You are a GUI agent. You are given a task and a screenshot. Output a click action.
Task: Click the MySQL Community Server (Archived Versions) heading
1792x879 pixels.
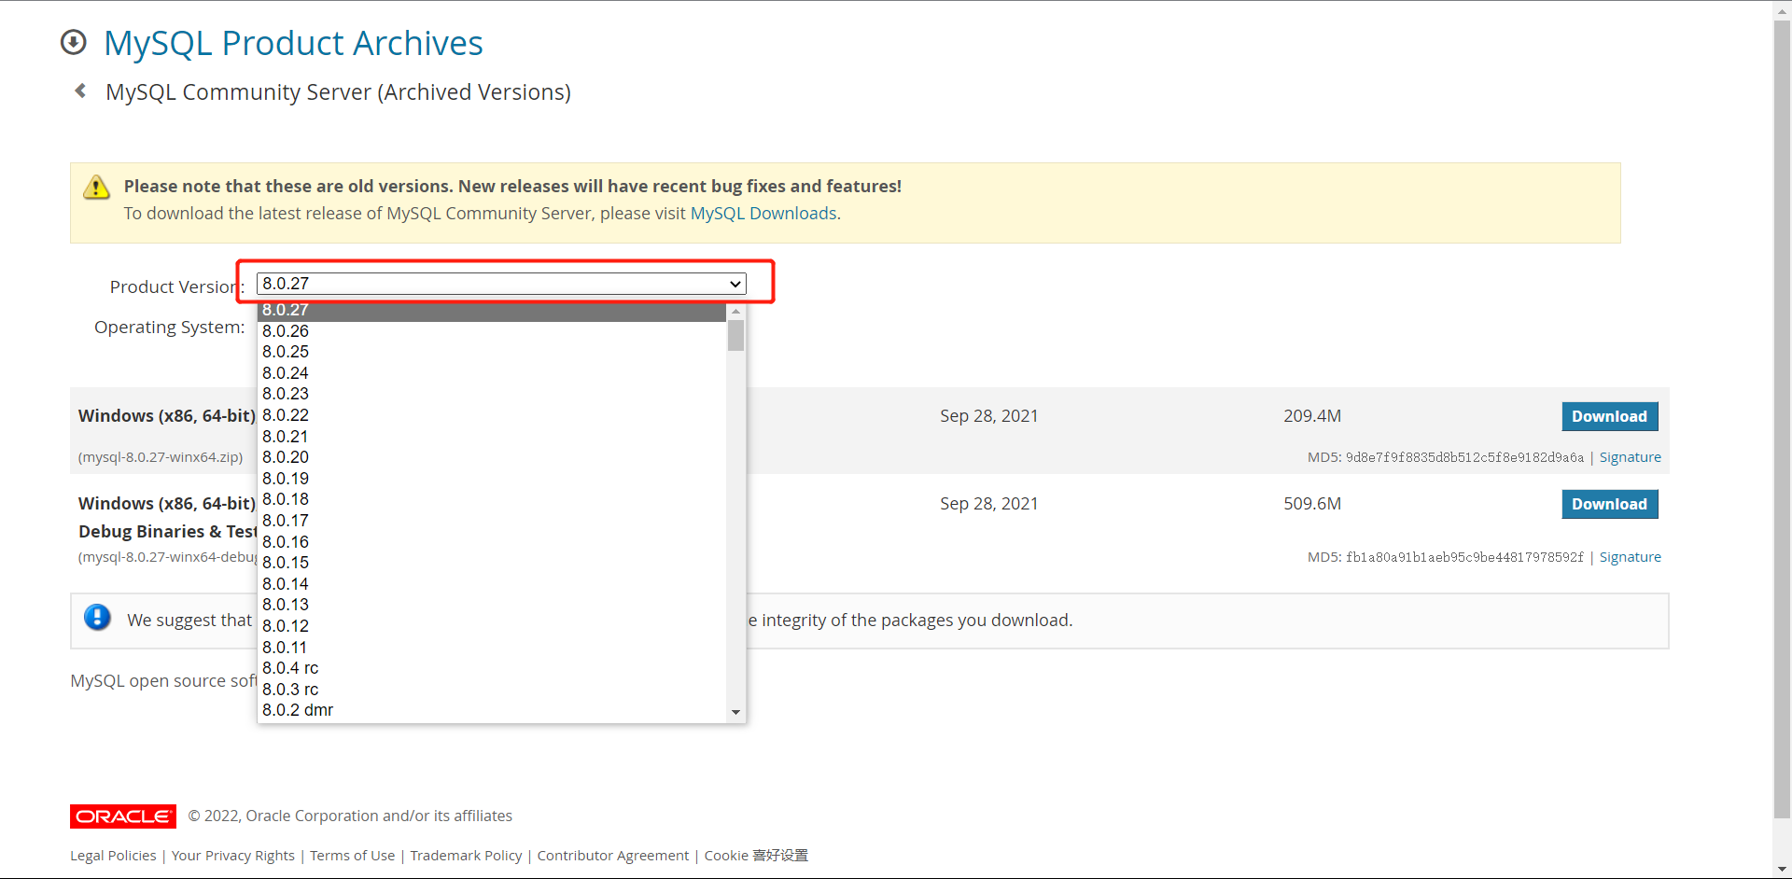[x=338, y=92]
